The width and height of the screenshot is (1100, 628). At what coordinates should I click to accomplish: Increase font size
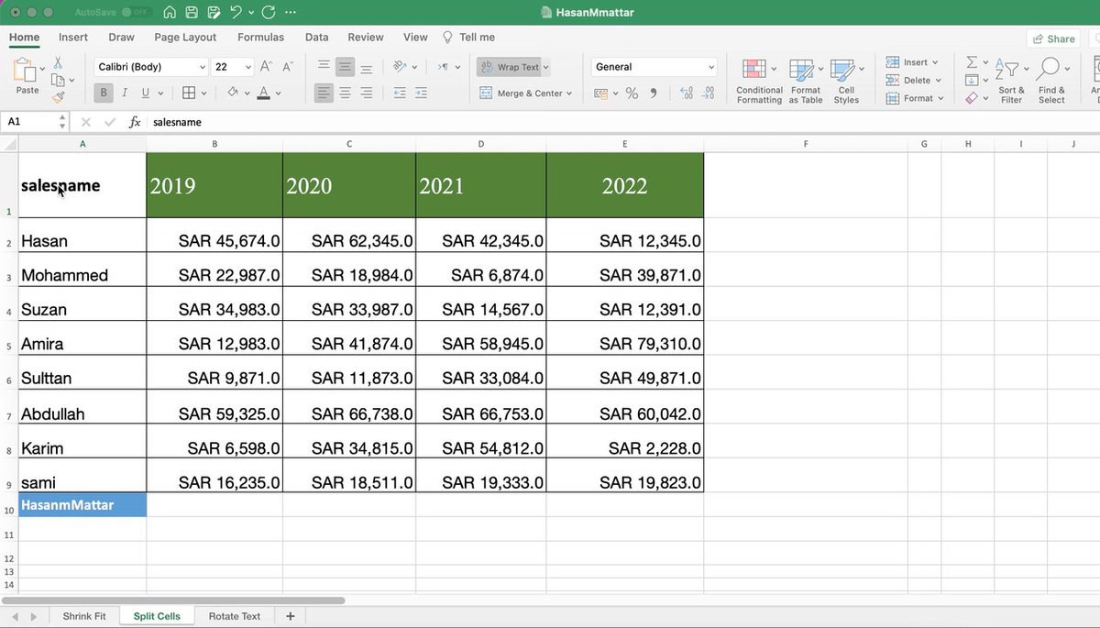(266, 67)
